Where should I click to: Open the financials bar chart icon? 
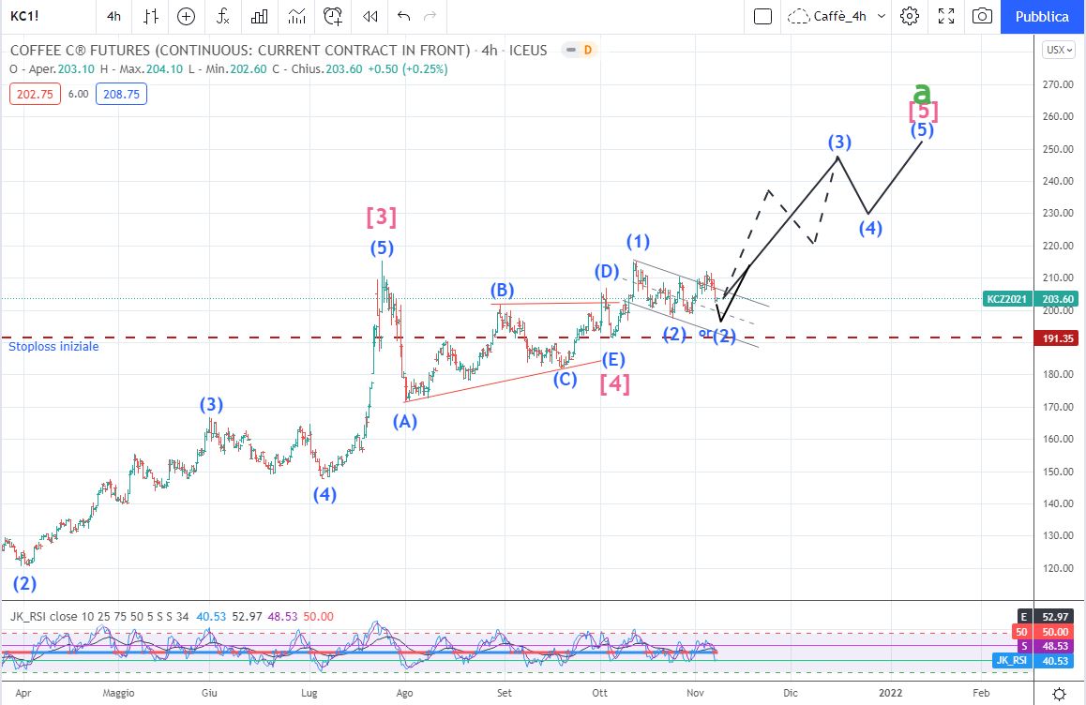[x=260, y=16]
